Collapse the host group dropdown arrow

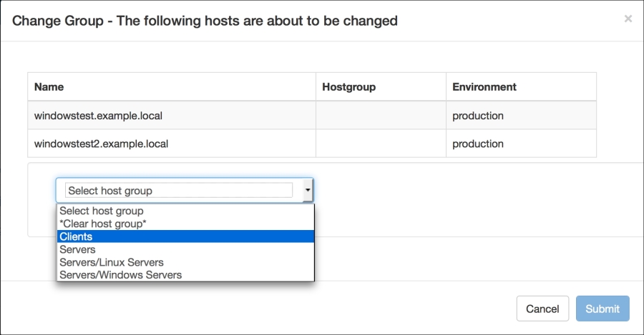pos(308,190)
